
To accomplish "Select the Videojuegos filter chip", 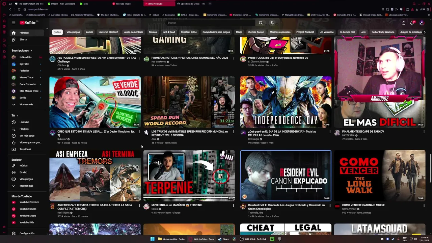I will (x=73, y=32).
